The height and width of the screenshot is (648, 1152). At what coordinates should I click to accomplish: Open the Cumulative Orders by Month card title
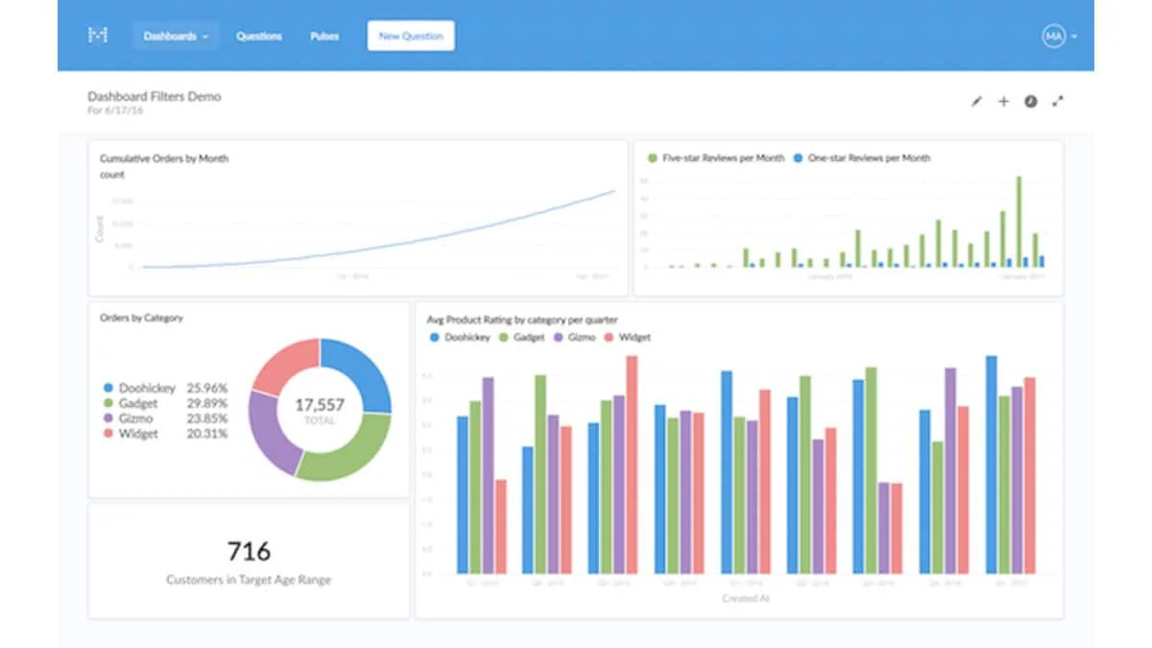(x=164, y=158)
